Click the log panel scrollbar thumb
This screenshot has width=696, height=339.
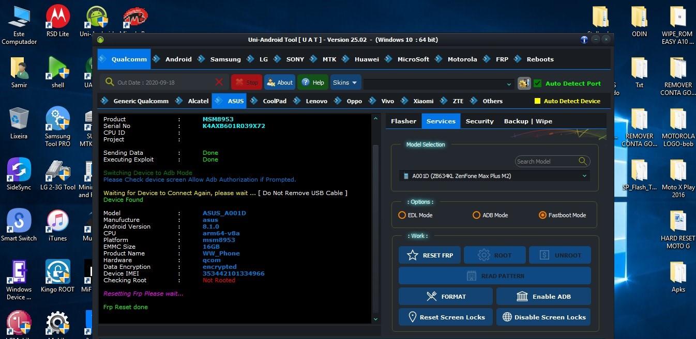click(x=375, y=229)
